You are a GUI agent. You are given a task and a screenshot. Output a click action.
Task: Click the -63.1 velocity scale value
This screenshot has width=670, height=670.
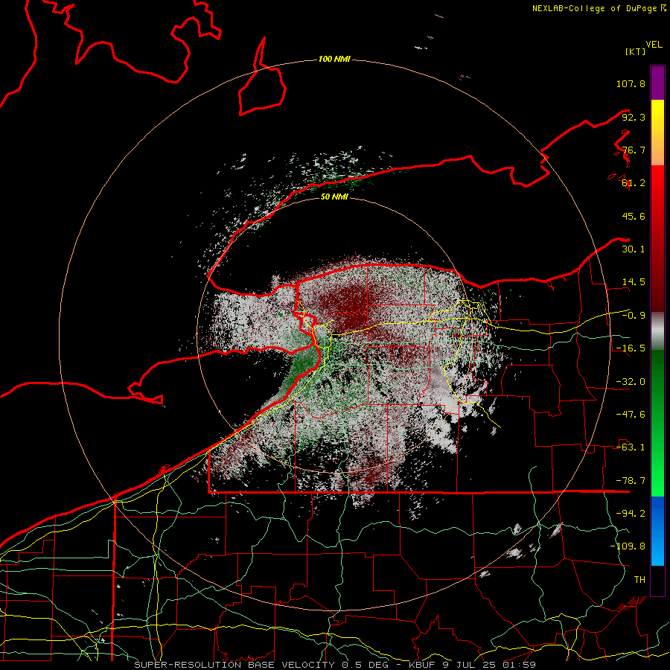click(631, 447)
